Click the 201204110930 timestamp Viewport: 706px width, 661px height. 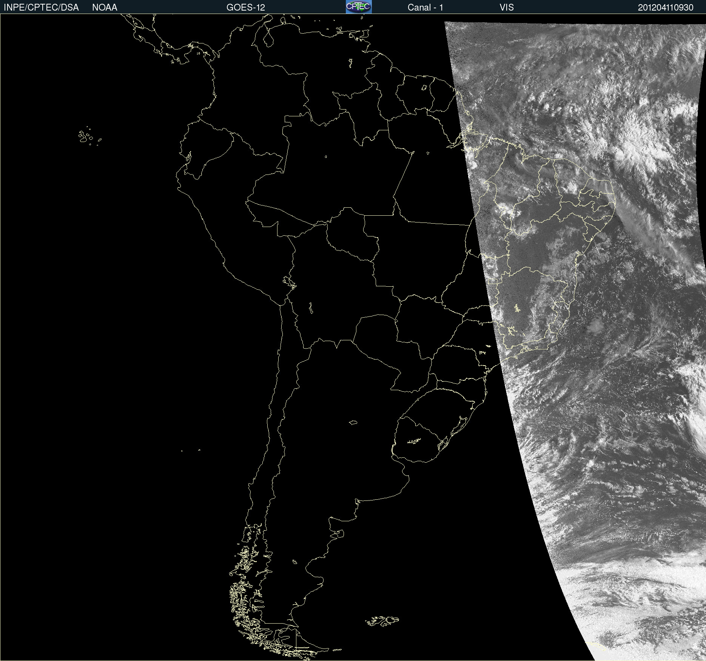pyautogui.click(x=666, y=8)
